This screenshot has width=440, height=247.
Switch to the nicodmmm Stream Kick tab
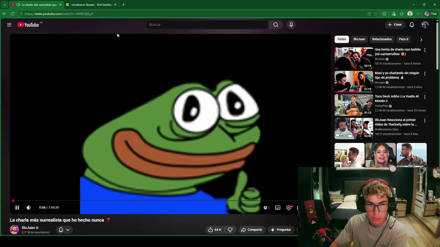tap(92, 5)
